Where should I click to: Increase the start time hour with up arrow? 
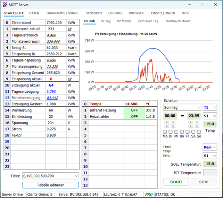(x=167, y=123)
